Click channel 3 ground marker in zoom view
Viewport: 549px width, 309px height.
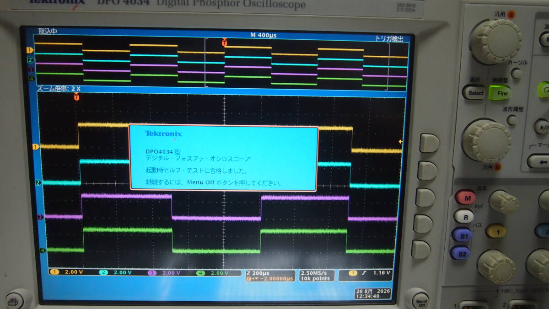pos(40,217)
